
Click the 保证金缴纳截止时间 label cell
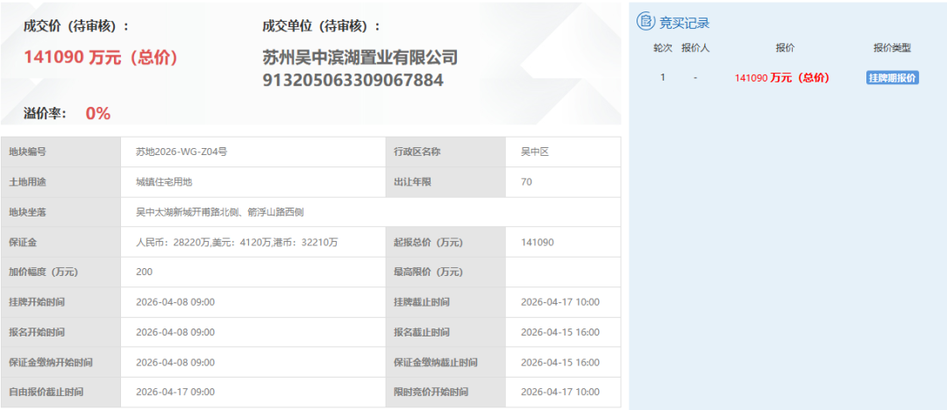[x=445, y=363]
